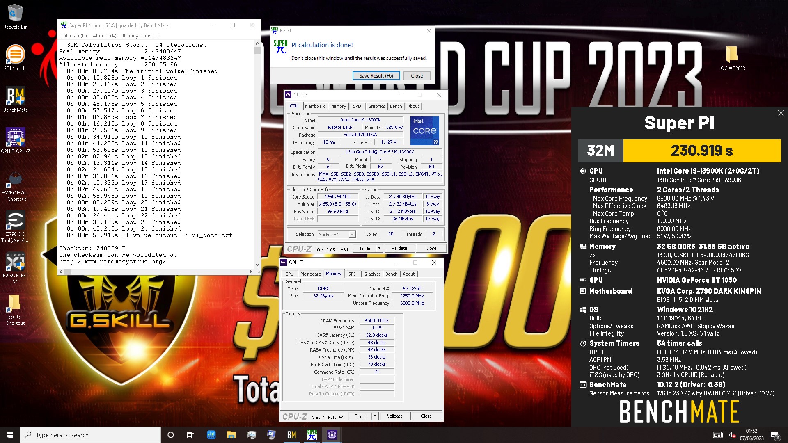Viewport: 788px width, 443px height.
Task: Click the Windows Start button
Action: [10, 435]
